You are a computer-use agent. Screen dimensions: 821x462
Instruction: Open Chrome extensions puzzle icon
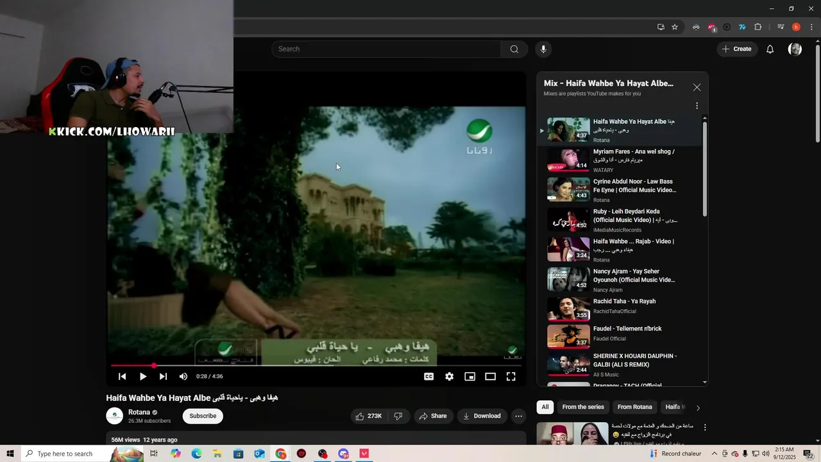click(758, 27)
